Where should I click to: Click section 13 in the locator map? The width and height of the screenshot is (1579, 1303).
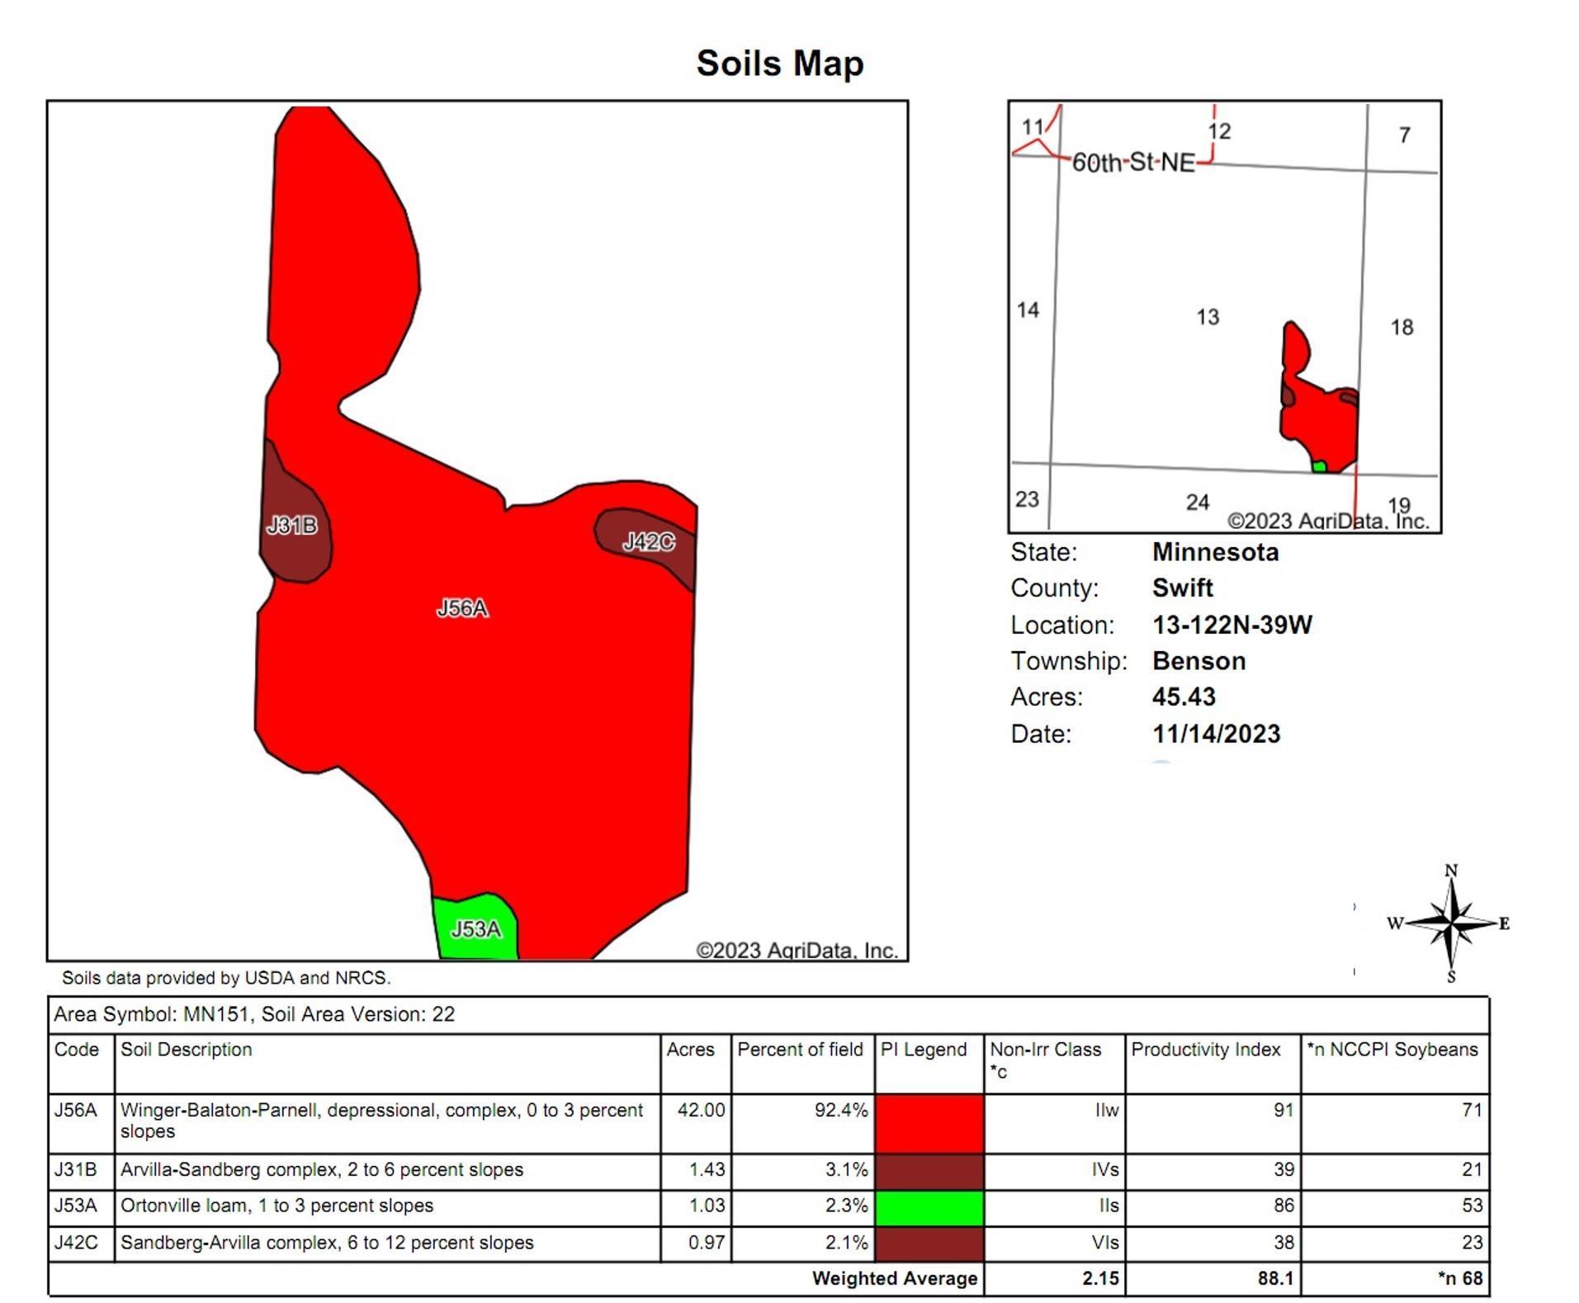pos(1207,317)
